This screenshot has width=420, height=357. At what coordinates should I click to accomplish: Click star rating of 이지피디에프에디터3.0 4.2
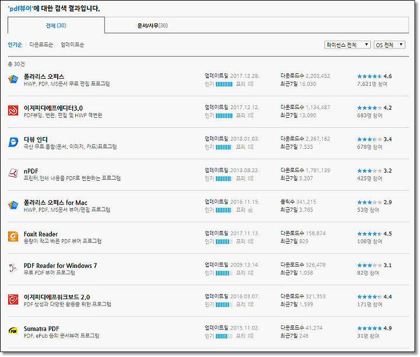(369, 108)
